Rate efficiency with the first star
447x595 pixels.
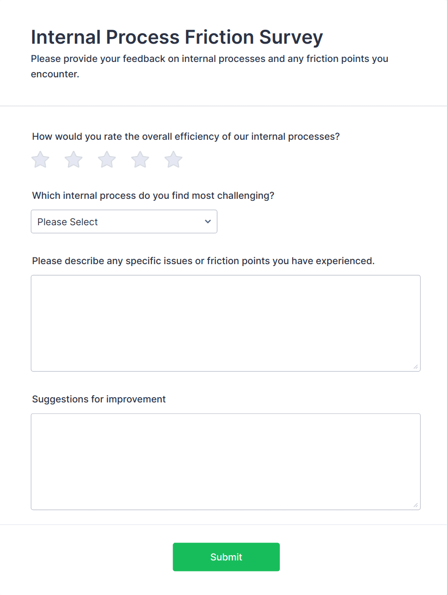point(40,159)
